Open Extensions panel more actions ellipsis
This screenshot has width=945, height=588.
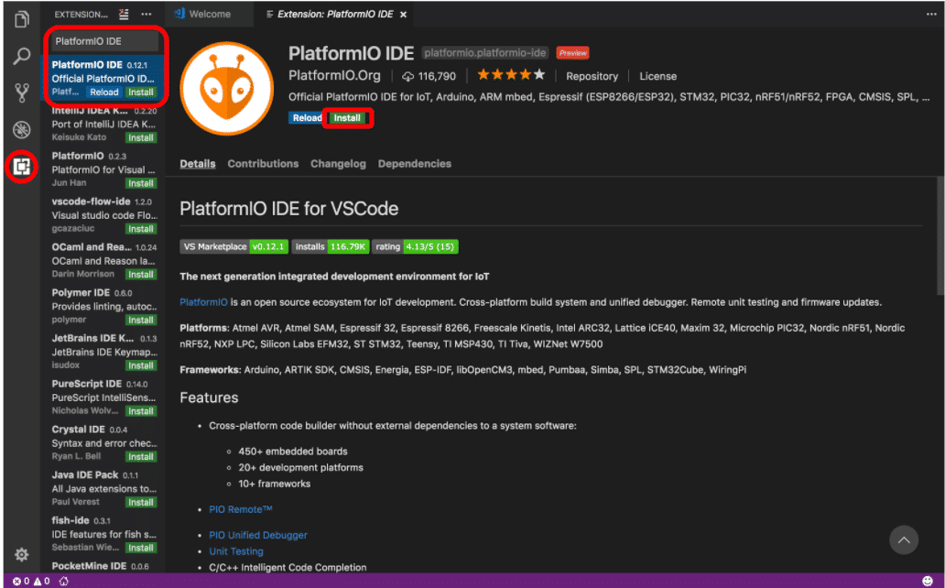pyautogui.click(x=147, y=14)
